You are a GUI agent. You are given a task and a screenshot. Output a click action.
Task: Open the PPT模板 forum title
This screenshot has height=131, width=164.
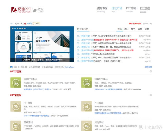(28, 103)
